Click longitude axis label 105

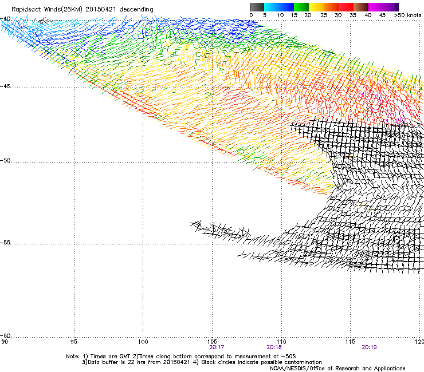pyautogui.click(x=212, y=342)
